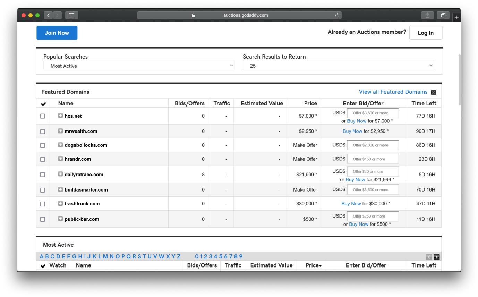Select all Most Active rows with the header checkmark
478x297 pixels.
(x=43, y=266)
